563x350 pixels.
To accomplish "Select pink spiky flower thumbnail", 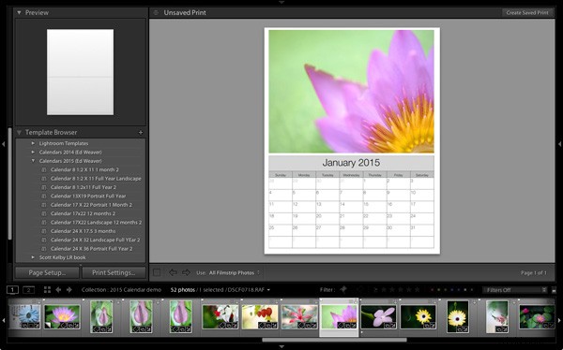I will click(x=299, y=317).
